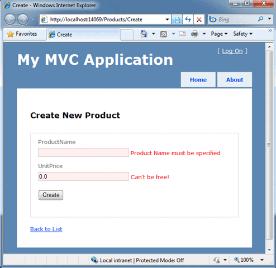Open the 100% zoom level dropdown

262,260
